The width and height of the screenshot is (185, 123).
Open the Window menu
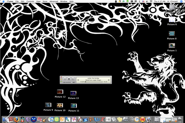[64, 2]
